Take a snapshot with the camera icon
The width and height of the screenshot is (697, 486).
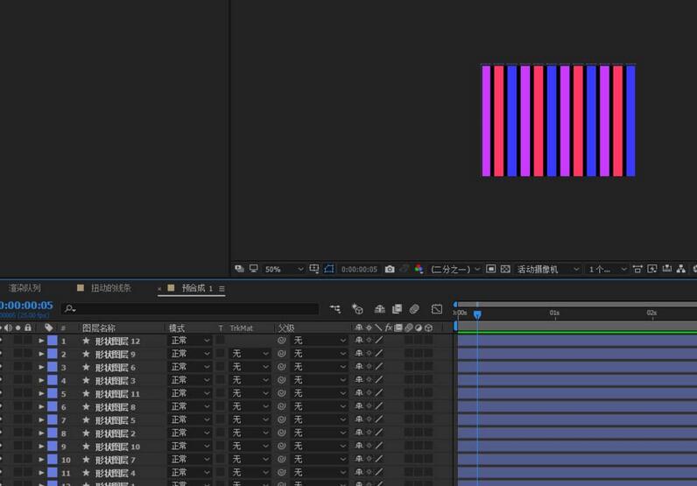(390, 269)
